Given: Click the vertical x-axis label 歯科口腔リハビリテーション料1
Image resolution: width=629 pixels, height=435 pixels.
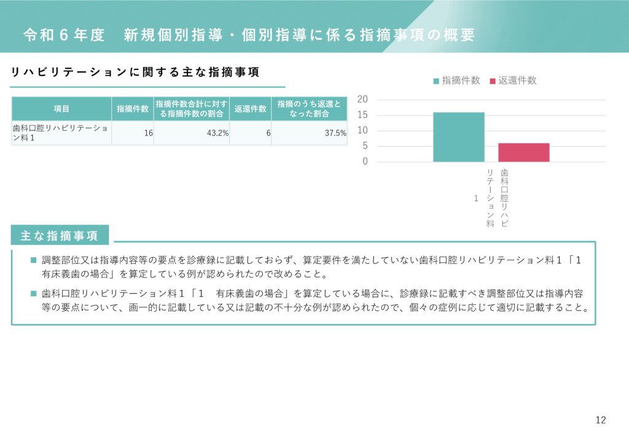Looking at the screenshot, I should tap(492, 198).
